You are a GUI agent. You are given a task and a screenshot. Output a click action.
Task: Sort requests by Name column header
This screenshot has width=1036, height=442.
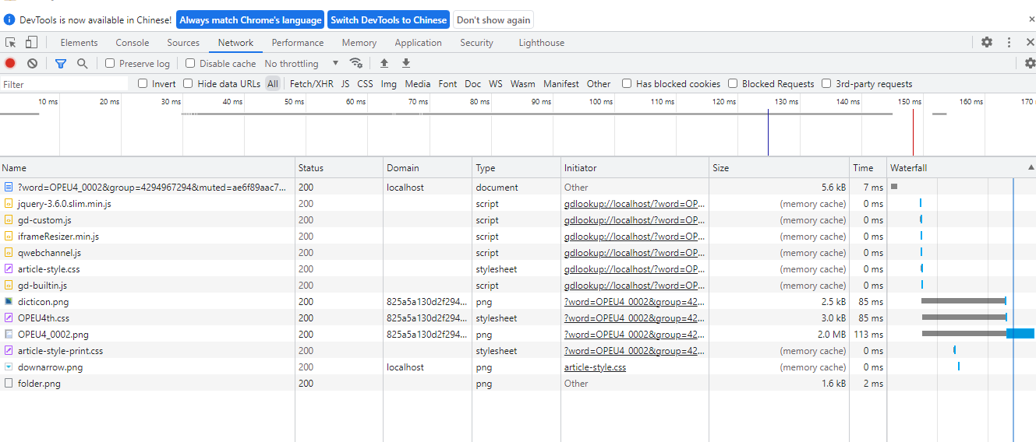point(147,167)
